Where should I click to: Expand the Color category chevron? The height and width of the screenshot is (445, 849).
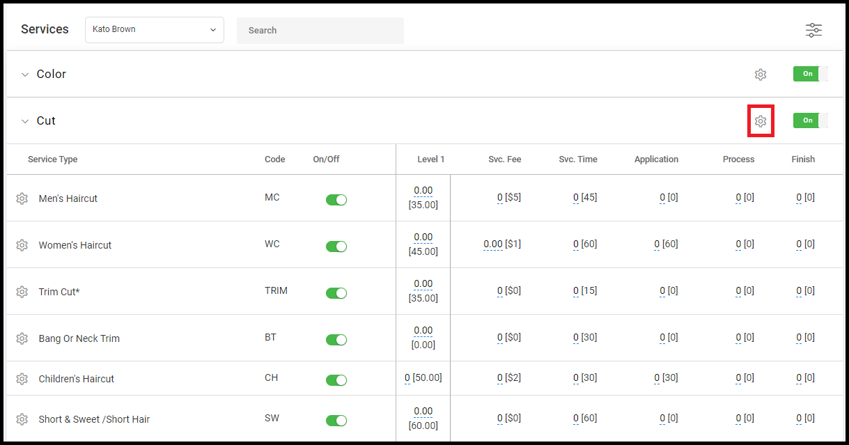click(x=25, y=75)
